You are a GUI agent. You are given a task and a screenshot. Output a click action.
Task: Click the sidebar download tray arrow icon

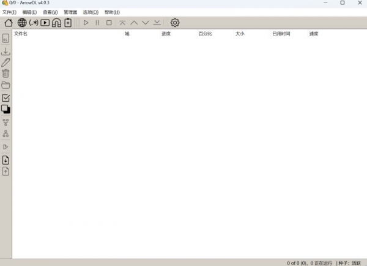click(x=6, y=51)
